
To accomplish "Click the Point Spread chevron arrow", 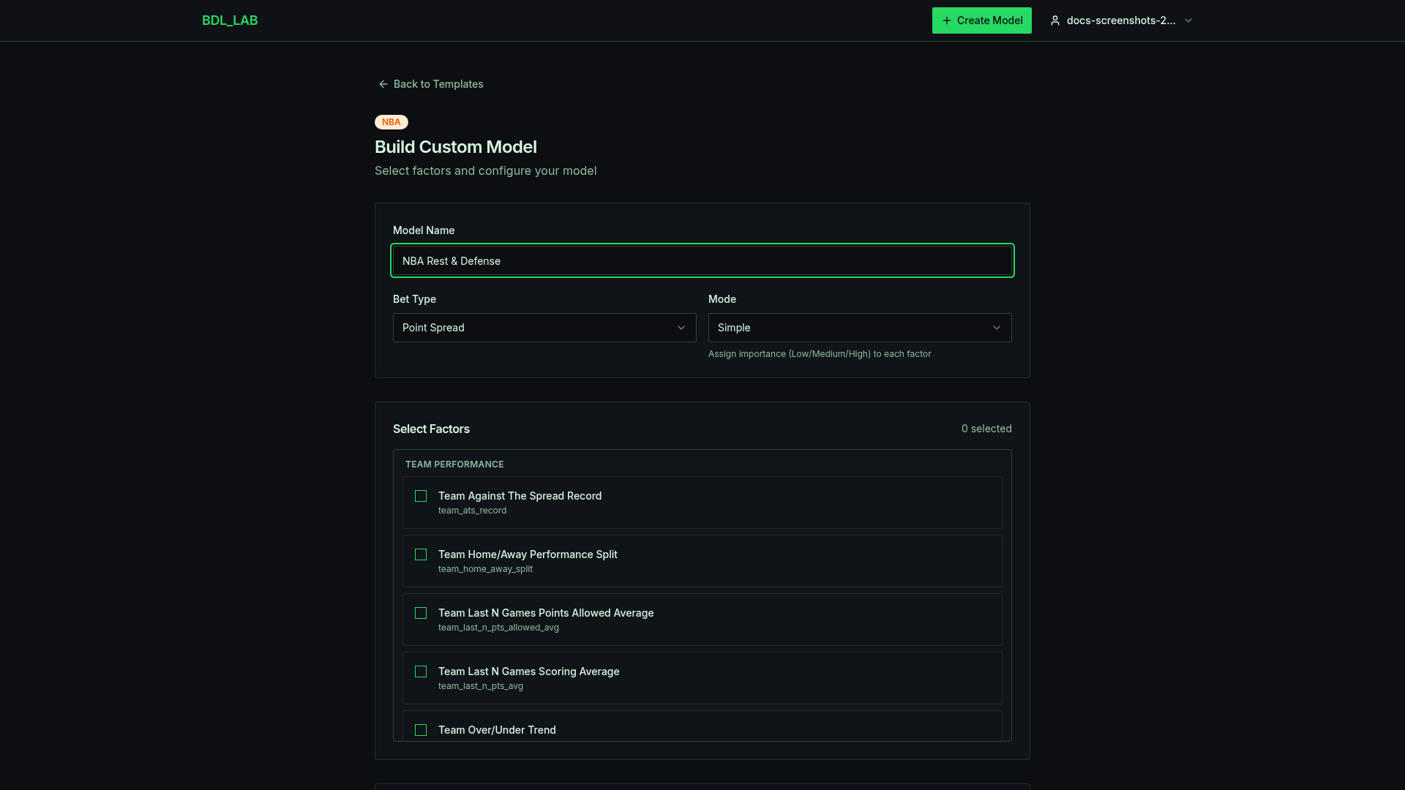I will tap(681, 328).
